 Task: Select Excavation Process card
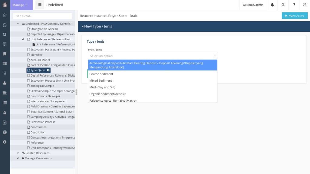click(x=41, y=122)
